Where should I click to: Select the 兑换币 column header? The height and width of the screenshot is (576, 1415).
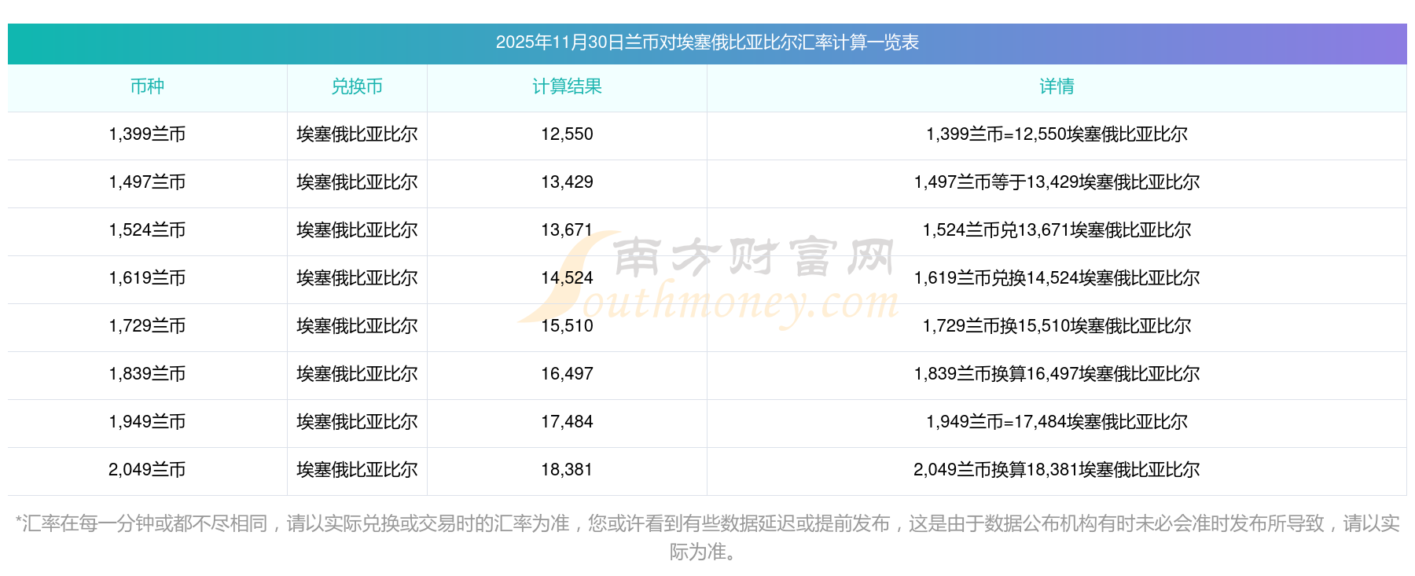click(357, 86)
